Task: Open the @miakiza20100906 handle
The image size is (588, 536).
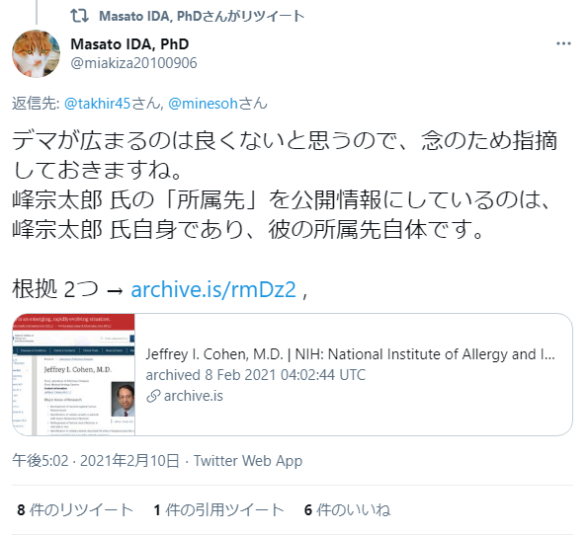Action: pyautogui.click(x=133, y=63)
